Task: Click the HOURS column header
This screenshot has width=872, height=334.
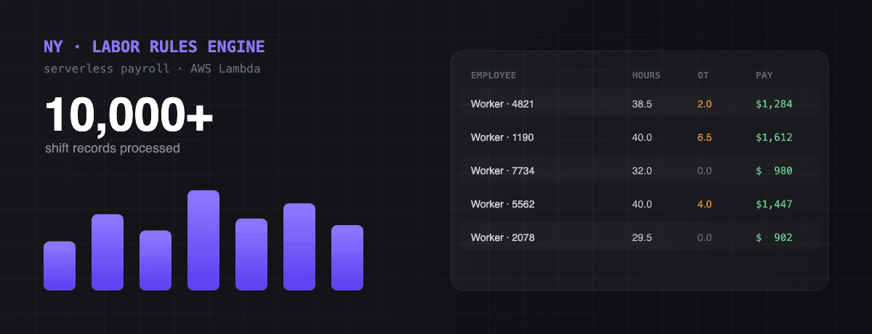Action: click(x=646, y=76)
